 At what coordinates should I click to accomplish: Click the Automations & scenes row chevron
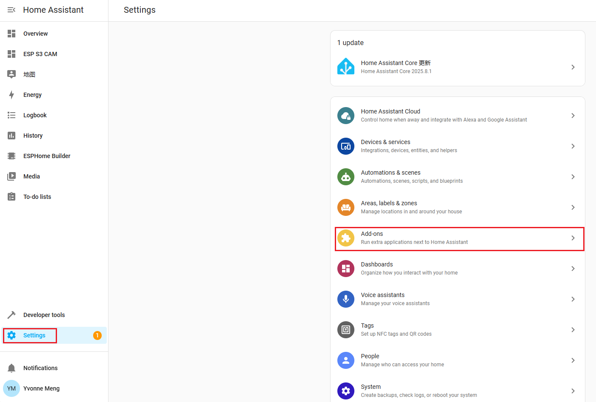[573, 177]
